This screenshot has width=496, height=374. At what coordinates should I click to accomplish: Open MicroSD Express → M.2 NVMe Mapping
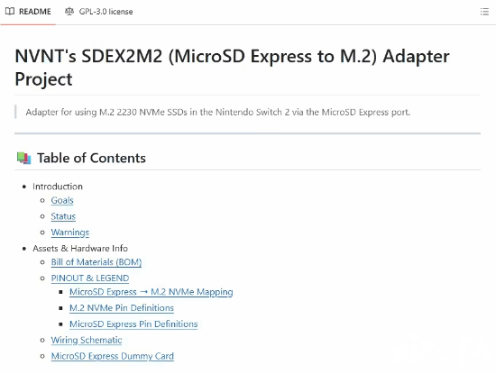[152, 292]
